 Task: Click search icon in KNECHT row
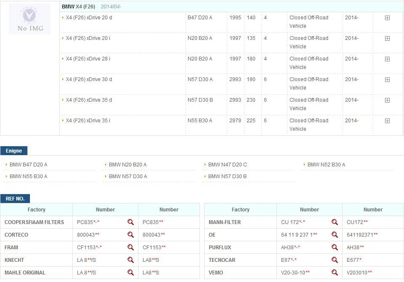point(130,260)
